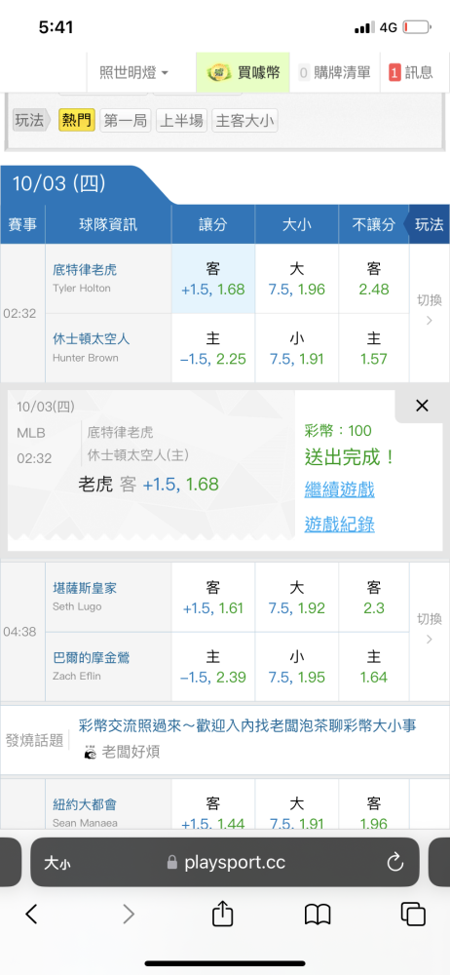Image resolution: width=450 pixels, height=975 pixels.
Task: Expand 切換 for Royals vs Orioles game
Action: [430, 629]
